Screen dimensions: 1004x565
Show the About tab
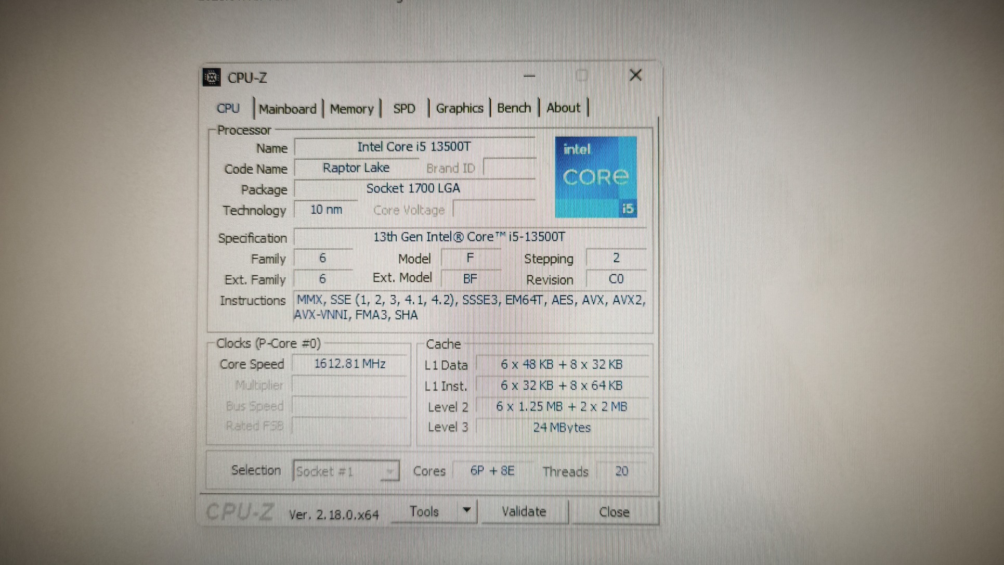point(563,108)
